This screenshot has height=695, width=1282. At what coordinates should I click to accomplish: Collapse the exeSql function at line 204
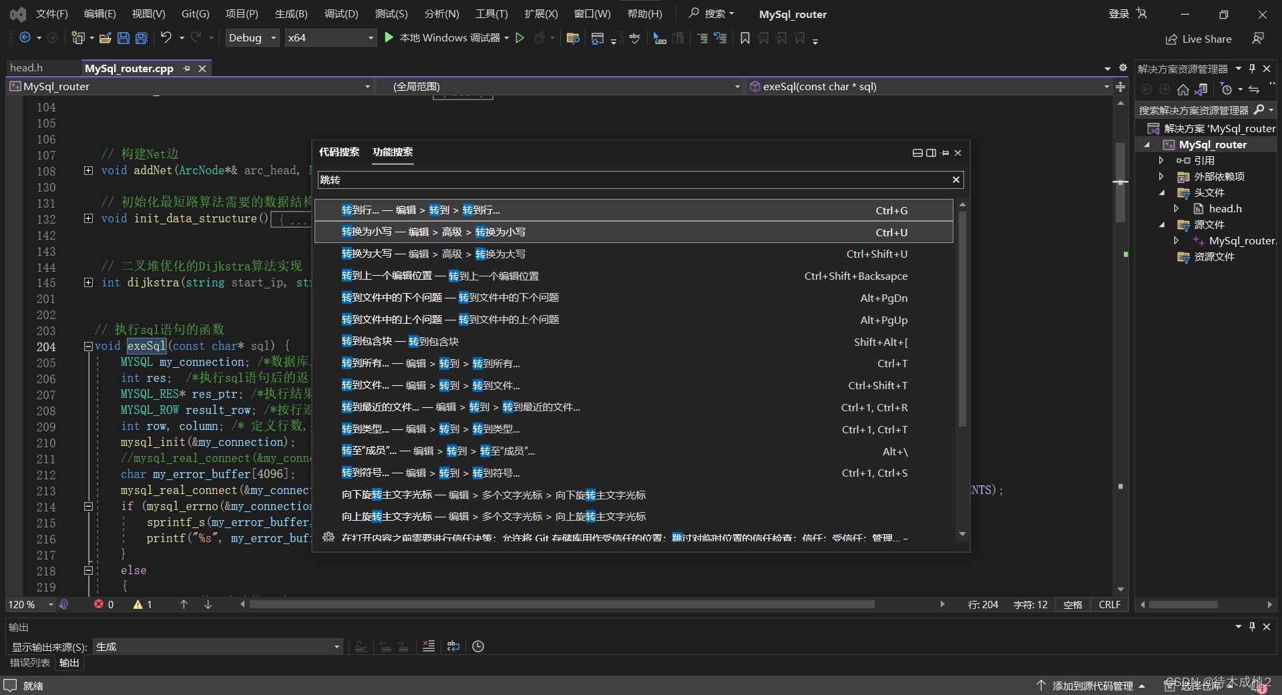point(88,346)
